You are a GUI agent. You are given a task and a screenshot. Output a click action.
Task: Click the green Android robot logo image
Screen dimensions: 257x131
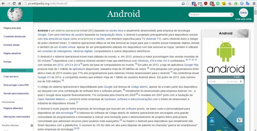(225, 52)
